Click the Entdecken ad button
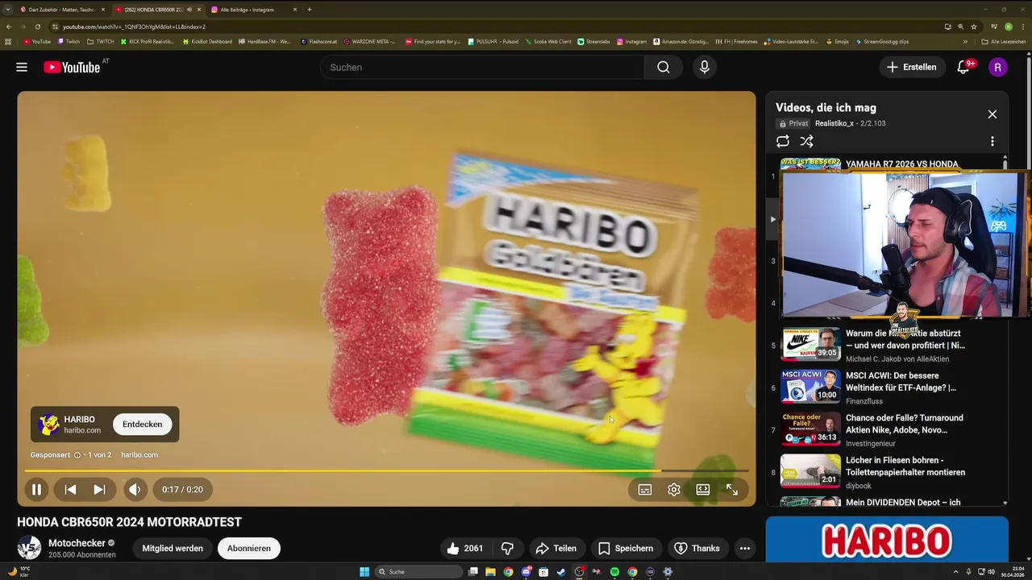This screenshot has height=580, width=1032. click(143, 424)
